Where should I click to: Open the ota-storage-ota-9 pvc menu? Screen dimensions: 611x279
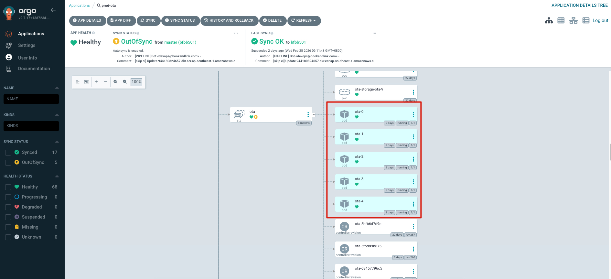(413, 92)
